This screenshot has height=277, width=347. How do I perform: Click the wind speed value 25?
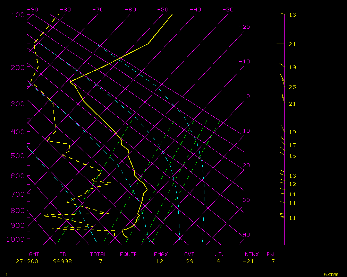pos(292,87)
